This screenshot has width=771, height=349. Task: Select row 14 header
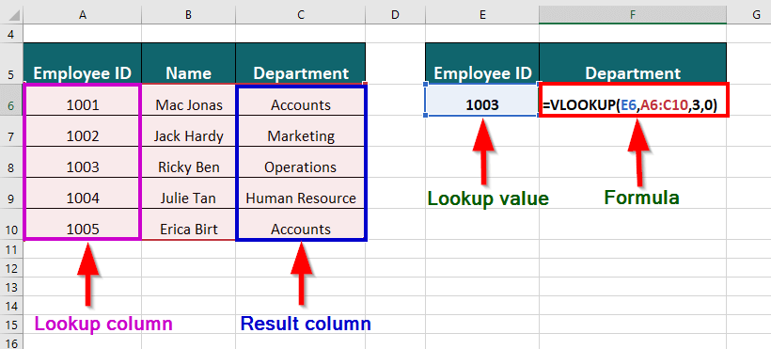pyautogui.click(x=11, y=305)
